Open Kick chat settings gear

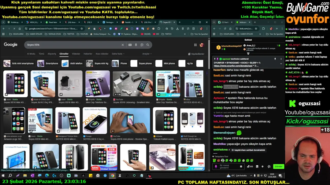(262, 166)
